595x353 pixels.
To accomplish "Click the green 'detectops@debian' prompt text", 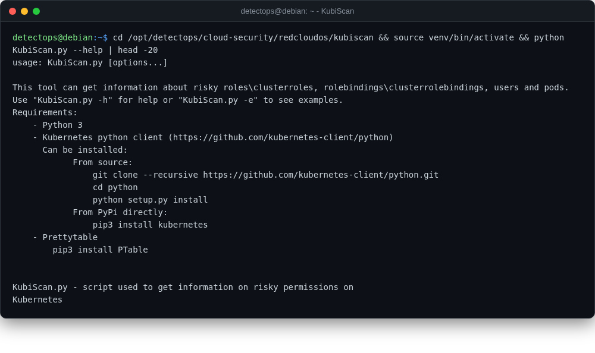I will coord(52,37).
